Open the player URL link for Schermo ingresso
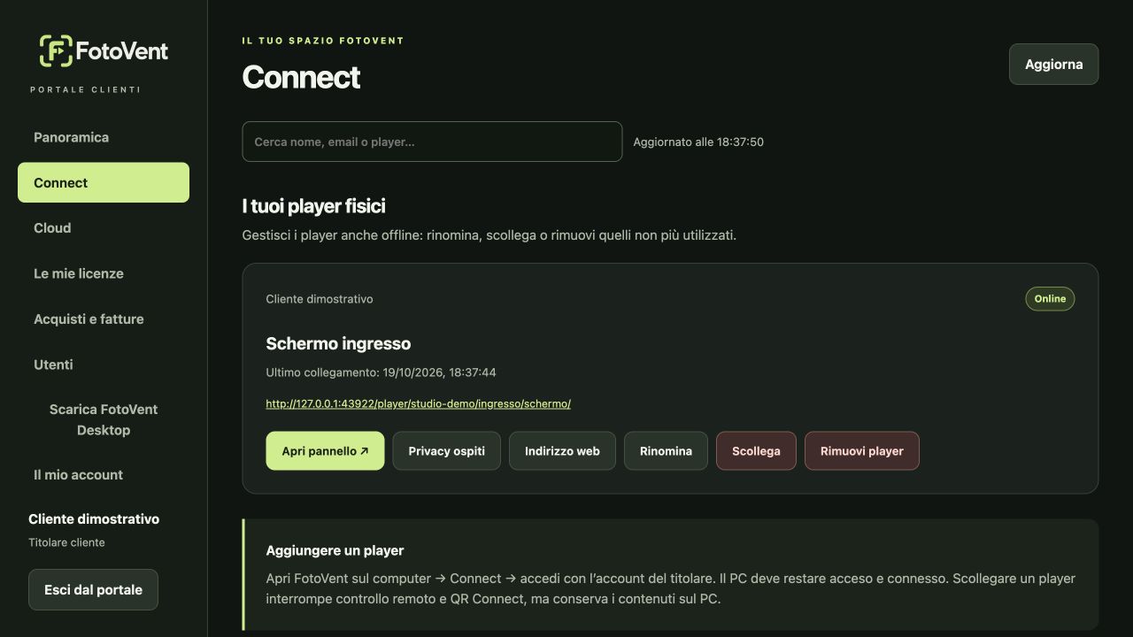This screenshot has height=637, width=1133. (x=418, y=403)
